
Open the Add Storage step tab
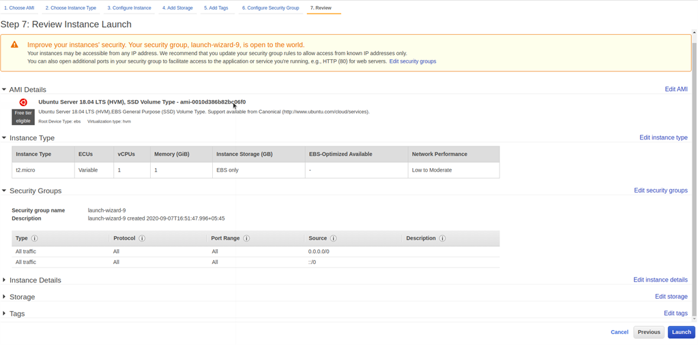177,8
